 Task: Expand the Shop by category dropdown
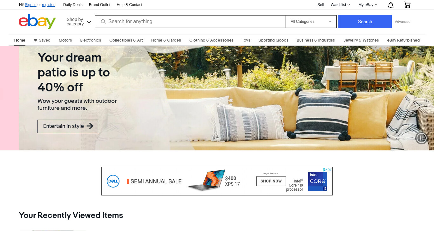tap(79, 22)
